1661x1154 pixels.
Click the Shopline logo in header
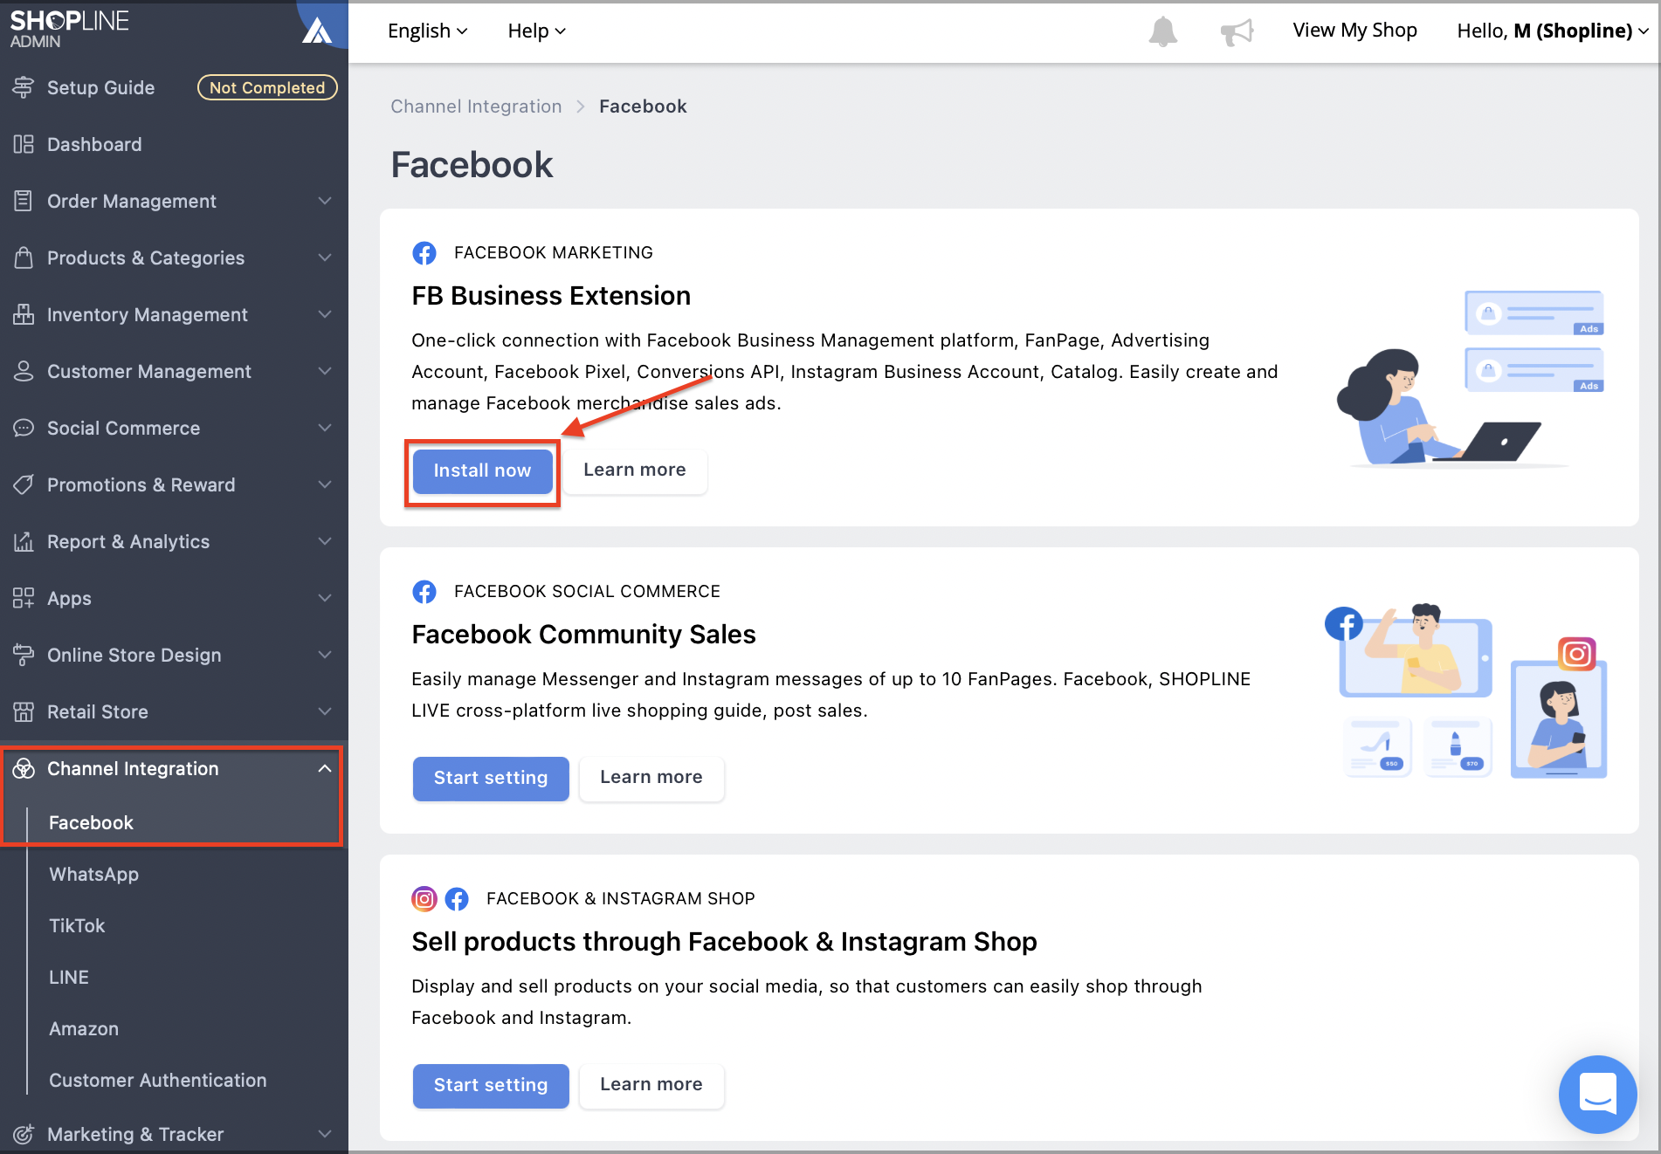(70, 29)
